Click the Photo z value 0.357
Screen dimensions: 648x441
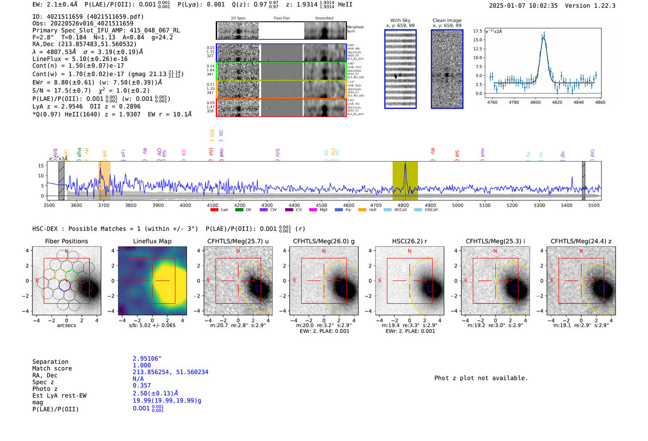coord(142,385)
